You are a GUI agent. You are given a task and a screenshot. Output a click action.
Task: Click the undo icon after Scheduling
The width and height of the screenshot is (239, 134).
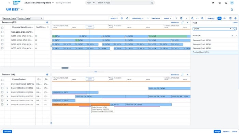point(147,18)
